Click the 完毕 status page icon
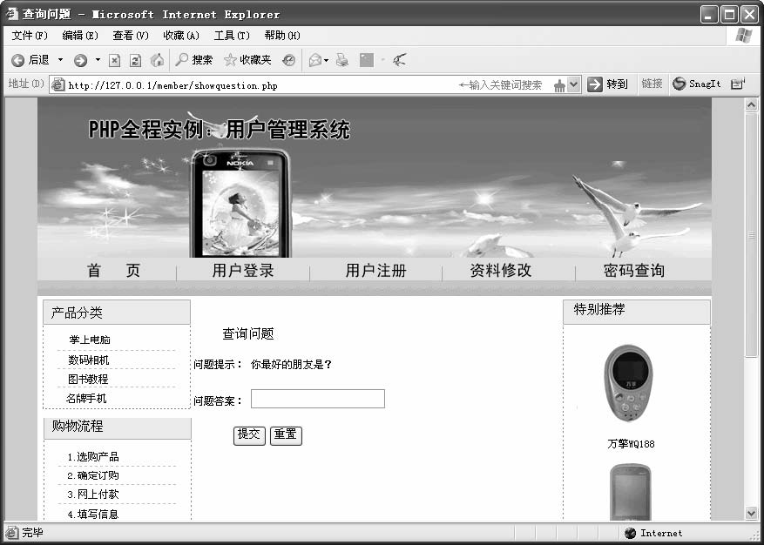 point(12,533)
